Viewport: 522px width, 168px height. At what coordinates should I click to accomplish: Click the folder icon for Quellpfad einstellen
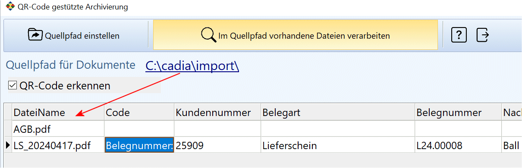click(35, 35)
